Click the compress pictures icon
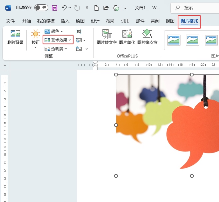Viewport: 219px width, 202px height. point(79,32)
